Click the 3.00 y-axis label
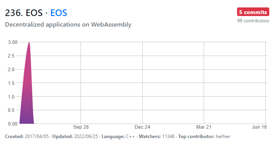Viewport: 274px width, 149px height. [x=13, y=42]
